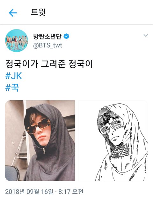This screenshot has width=153, height=202.
Task: Go back using the blue arrow
Action: click(13, 13)
